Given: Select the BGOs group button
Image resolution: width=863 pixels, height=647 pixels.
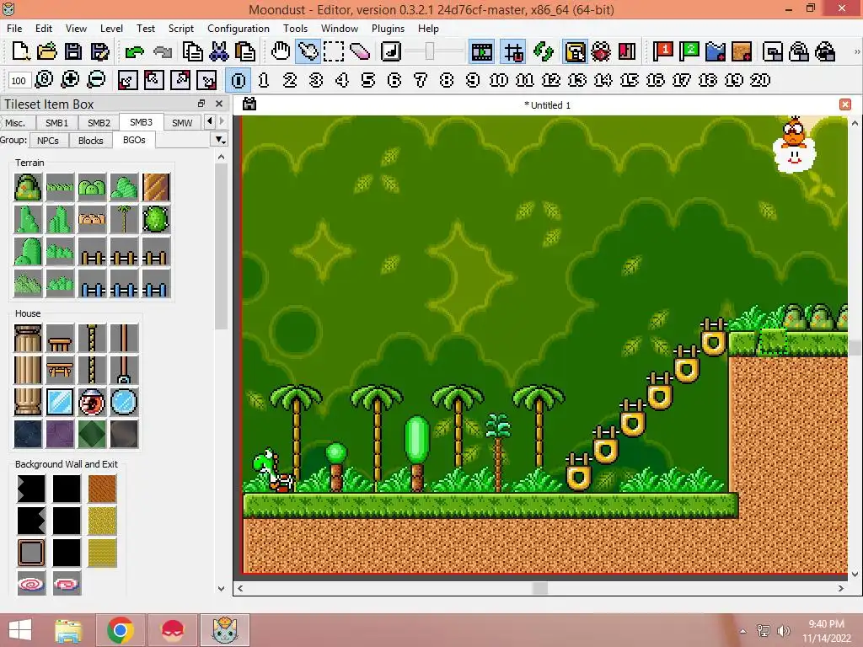Looking at the screenshot, I should tap(134, 141).
